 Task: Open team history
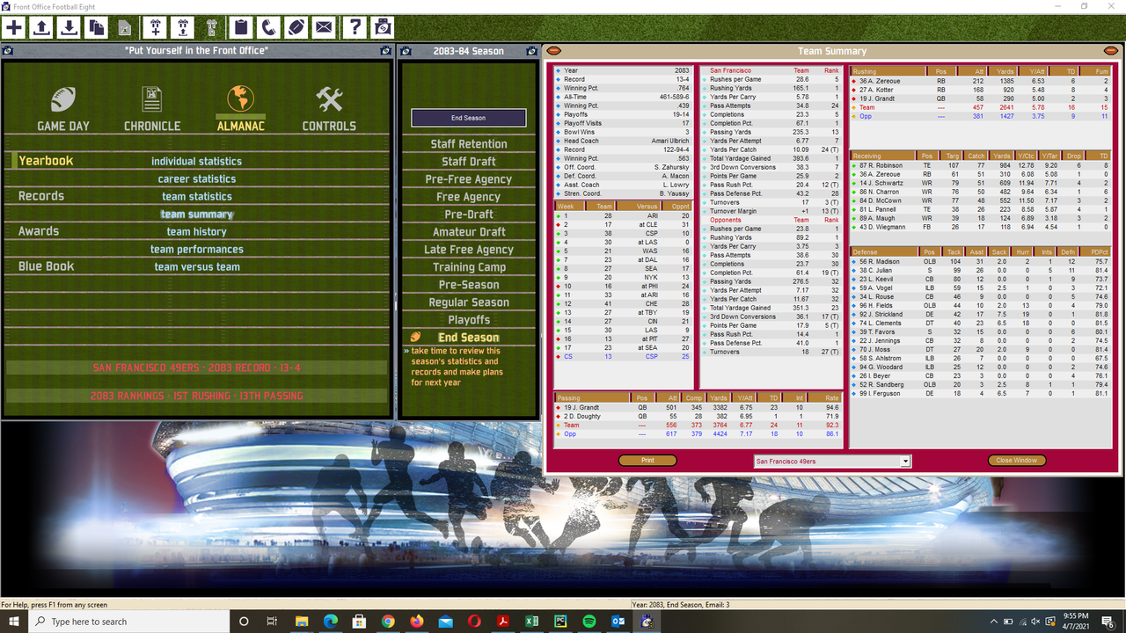[197, 231]
